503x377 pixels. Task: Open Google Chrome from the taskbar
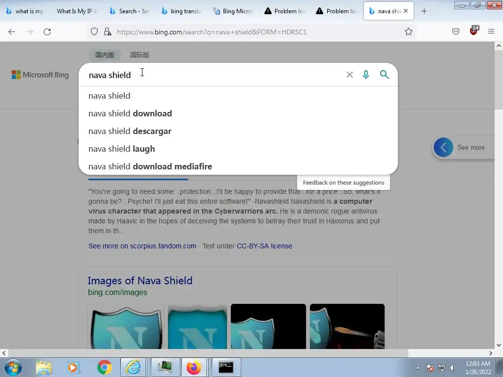[x=104, y=367]
